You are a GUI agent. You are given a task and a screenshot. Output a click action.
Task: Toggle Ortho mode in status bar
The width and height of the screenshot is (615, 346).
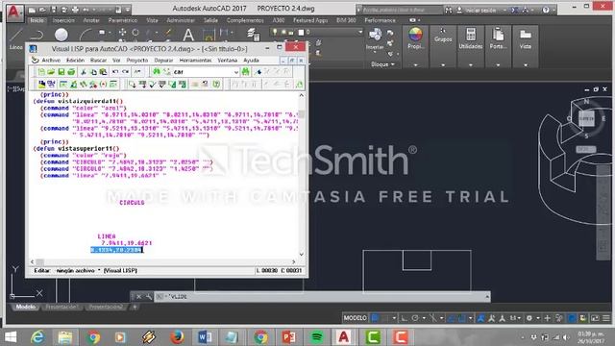[x=404, y=318]
